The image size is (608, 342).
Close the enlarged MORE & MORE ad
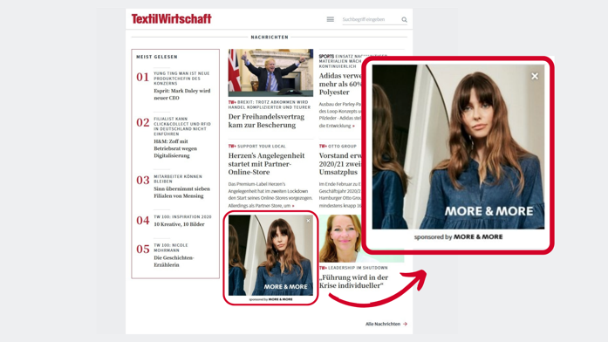pos(535,77)
